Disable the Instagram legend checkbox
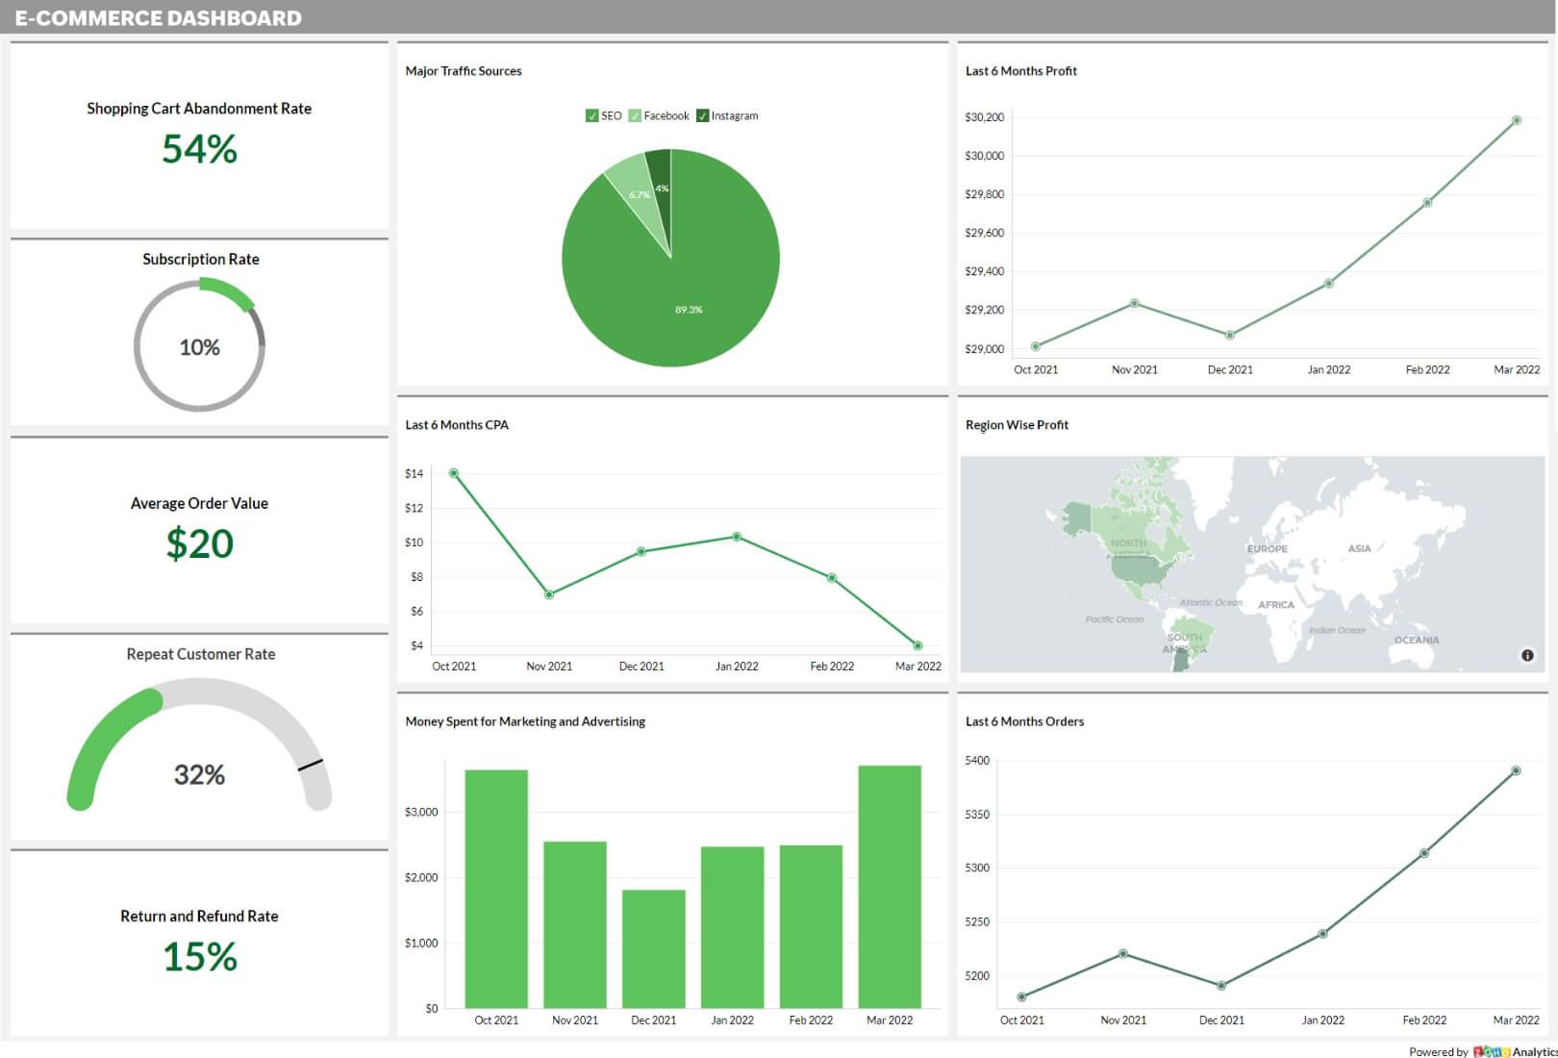Screen dimensions: 1558x1058 tap(701, 115)
